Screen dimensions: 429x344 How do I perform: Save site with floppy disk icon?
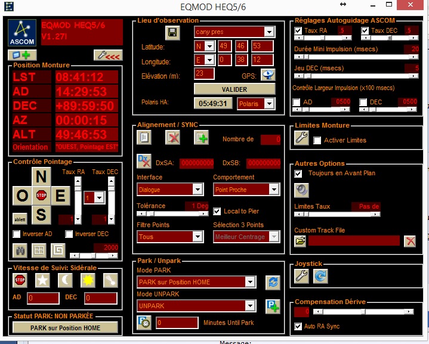click(x=172, y=33)
